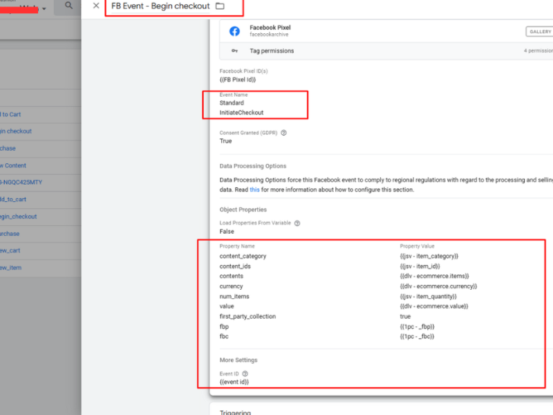553x415 pixels.
Task: Click the {{jsv - item_id}} value
Action: click(x=420, y=266)
